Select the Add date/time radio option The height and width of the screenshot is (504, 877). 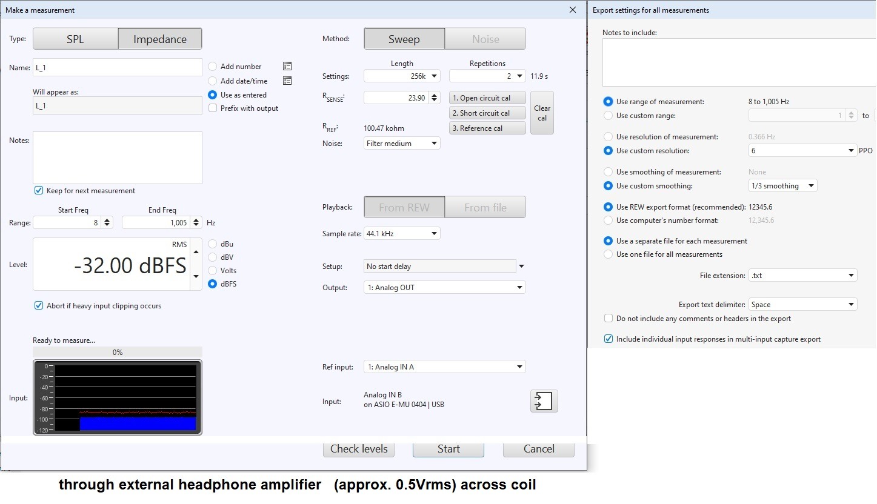212,81
